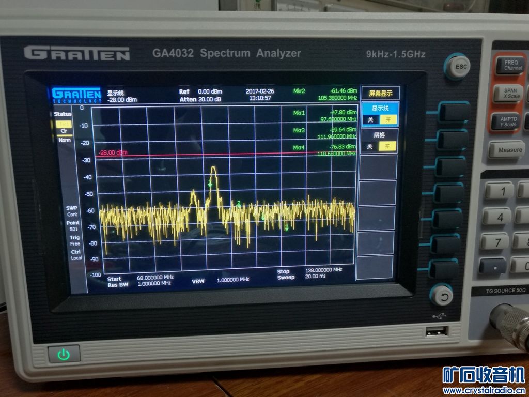This screenshot has width=529, height=397.
Task: Tap the decimal point keypad key
Action: [492, 266]
